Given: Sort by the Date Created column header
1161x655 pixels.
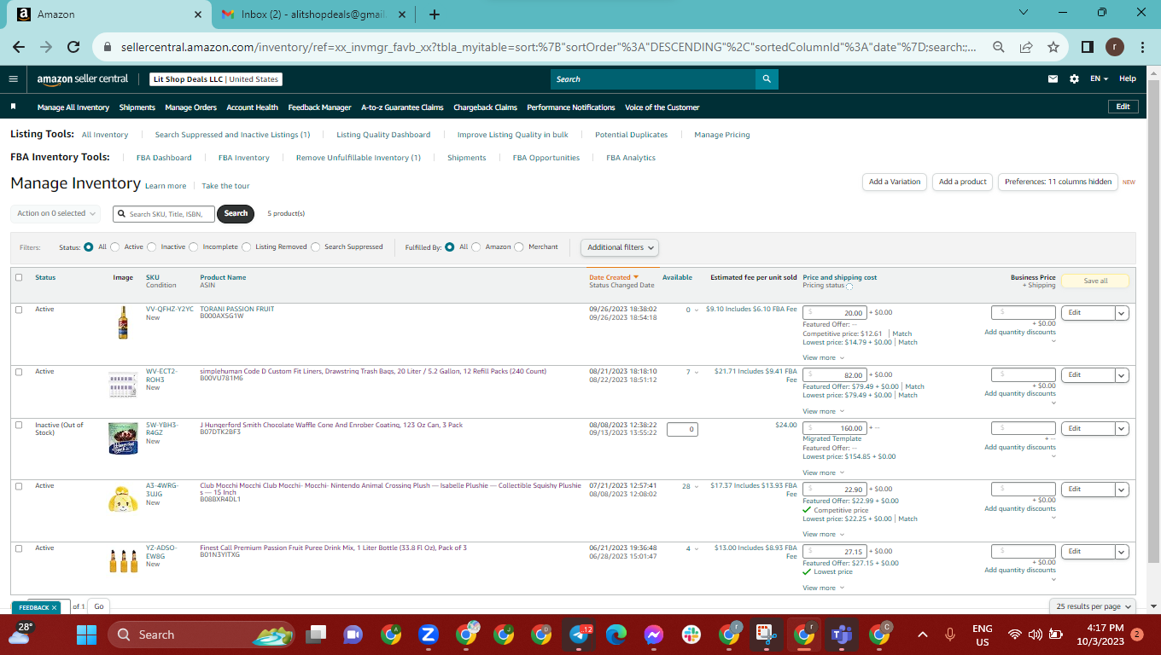Looking at the screenshot, I should tap(613, 277).
